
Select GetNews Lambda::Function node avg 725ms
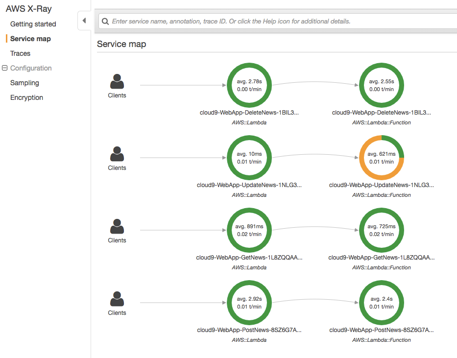coord(382,230)
